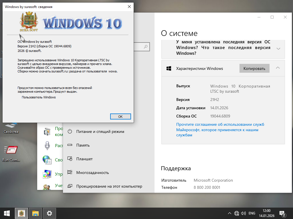Open the network globe tray icon
This screenshot has width=293, height=219.
[x=237, y=213]
